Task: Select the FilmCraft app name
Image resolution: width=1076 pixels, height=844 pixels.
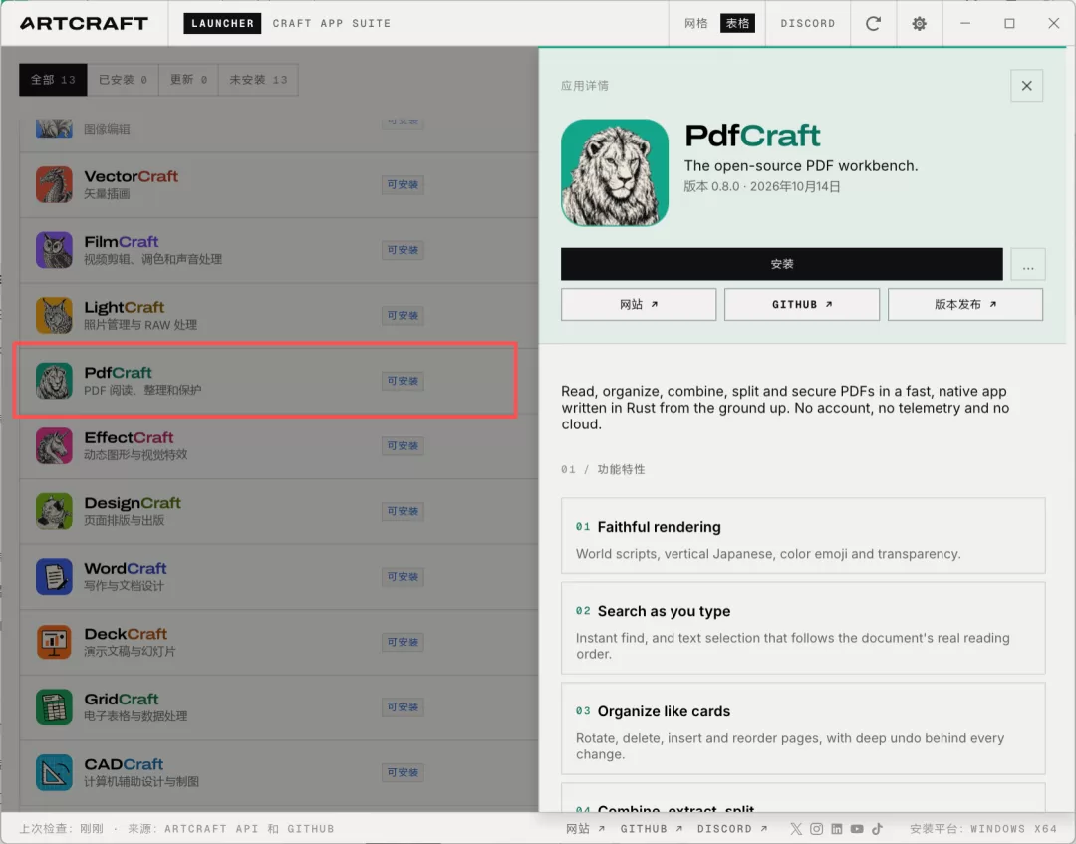Action: (122, 241)
